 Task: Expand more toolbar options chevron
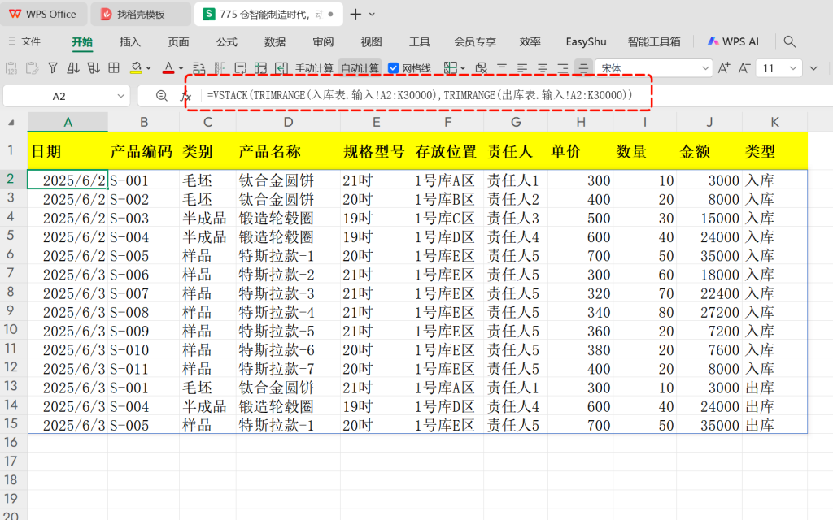point(813,68)
